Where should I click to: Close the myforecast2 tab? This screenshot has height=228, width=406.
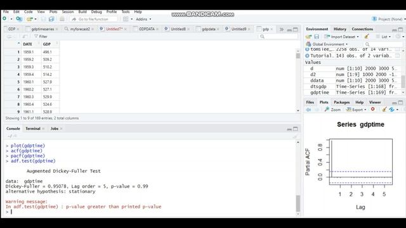pos(93,29)
